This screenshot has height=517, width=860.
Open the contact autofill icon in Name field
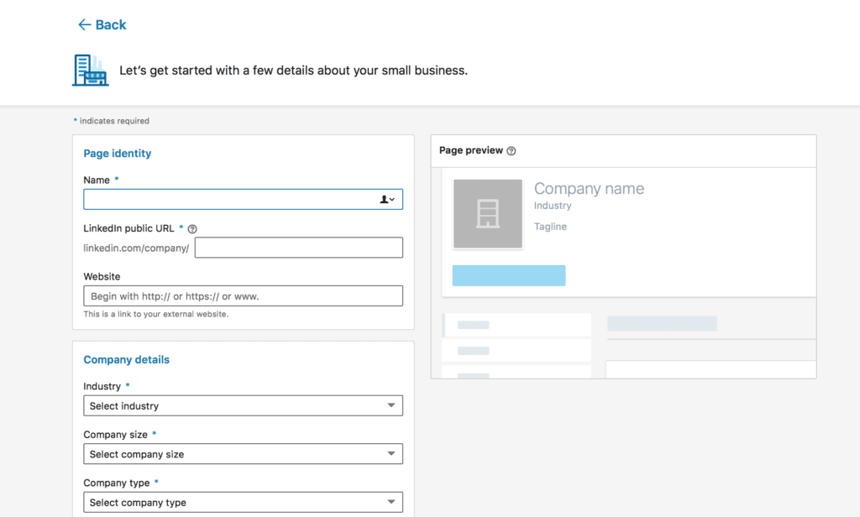point(387,200)
